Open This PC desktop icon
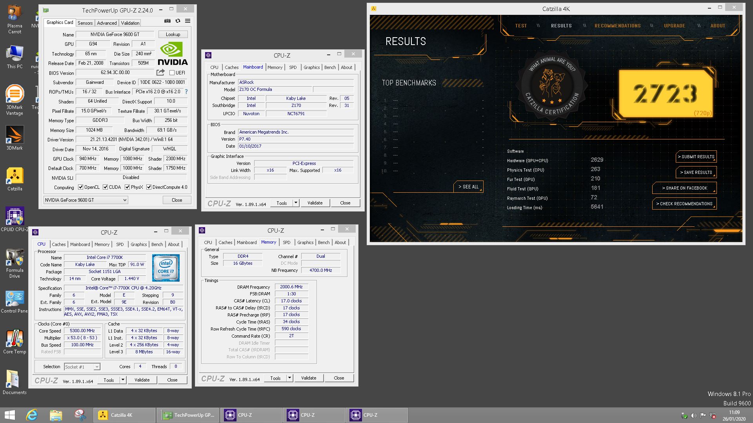Image resolution: width=753 pixels, height=423 pixels. (x=15, y=57)
